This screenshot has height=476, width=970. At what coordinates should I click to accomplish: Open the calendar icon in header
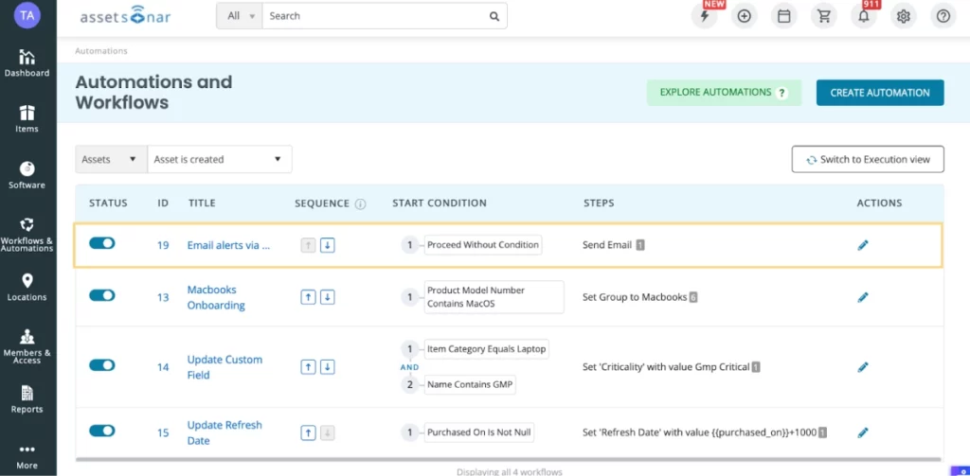pyautogui.click(x=783, y=16)
